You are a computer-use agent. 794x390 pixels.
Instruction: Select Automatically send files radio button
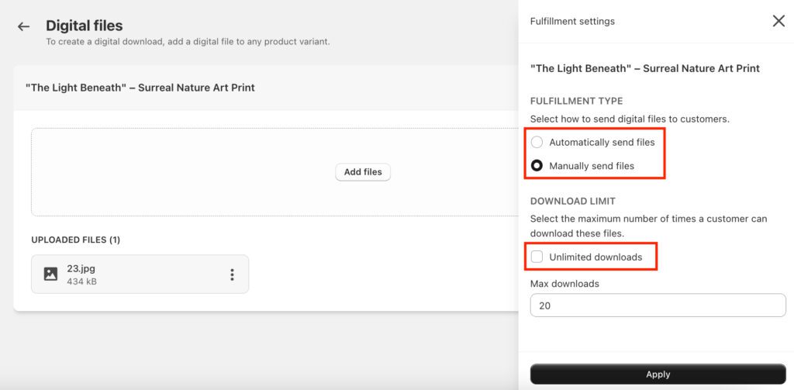537,142
